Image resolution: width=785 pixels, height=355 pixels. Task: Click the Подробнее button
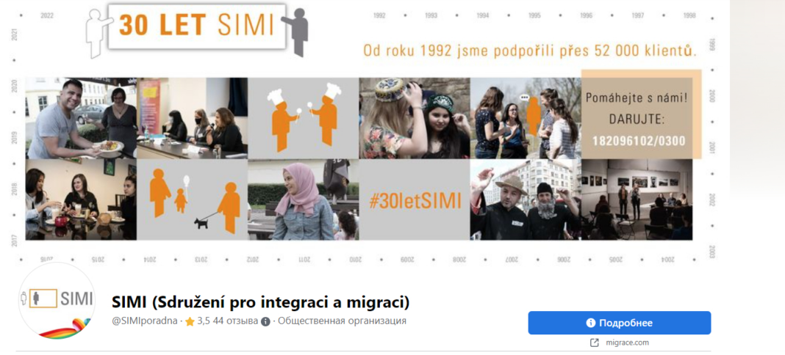click(620, 323)
